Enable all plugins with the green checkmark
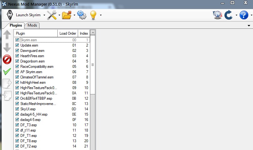Screen dimensions: 253x150 (7, 72)
